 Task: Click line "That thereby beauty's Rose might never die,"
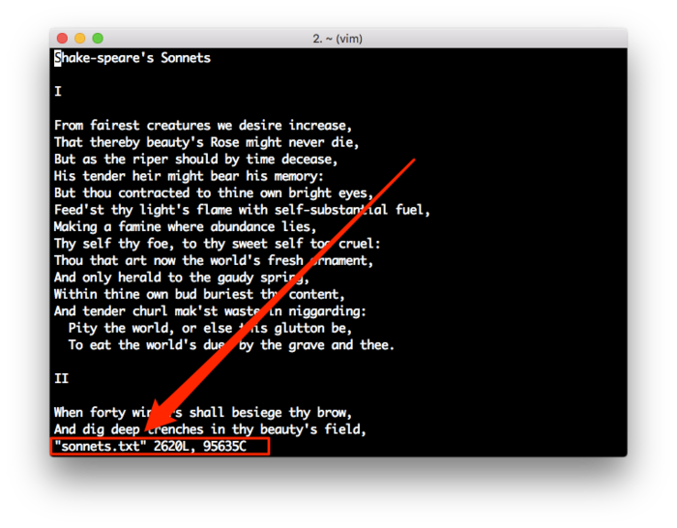pyautogui.click(x=206, y=142)
